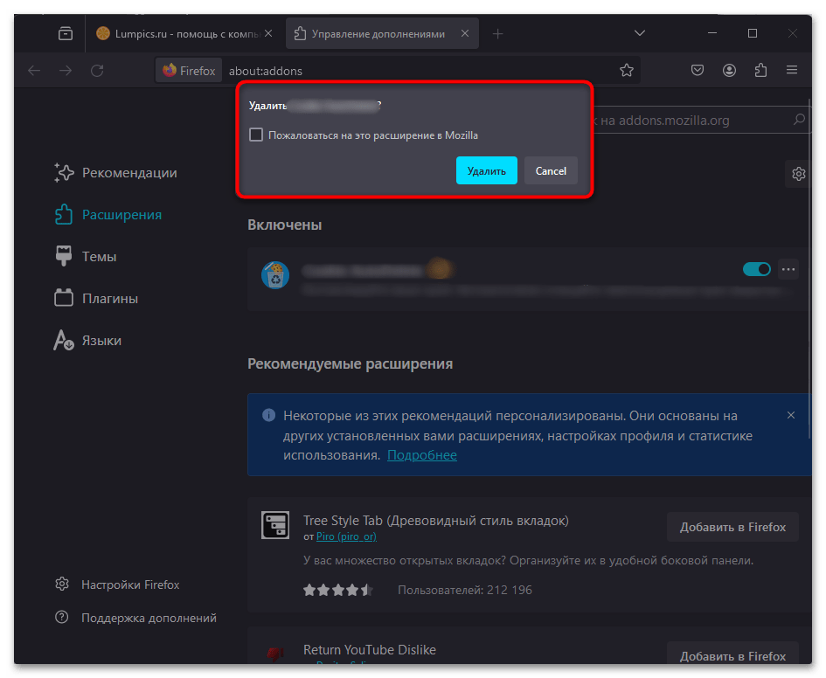Click the Включены section heading
Screen dimensions: 826x678
tap(284, 225)
